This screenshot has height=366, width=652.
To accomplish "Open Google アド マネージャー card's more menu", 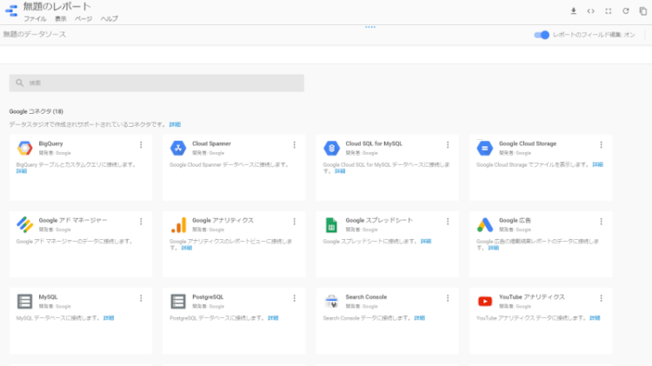I will (x=141, y=222).
